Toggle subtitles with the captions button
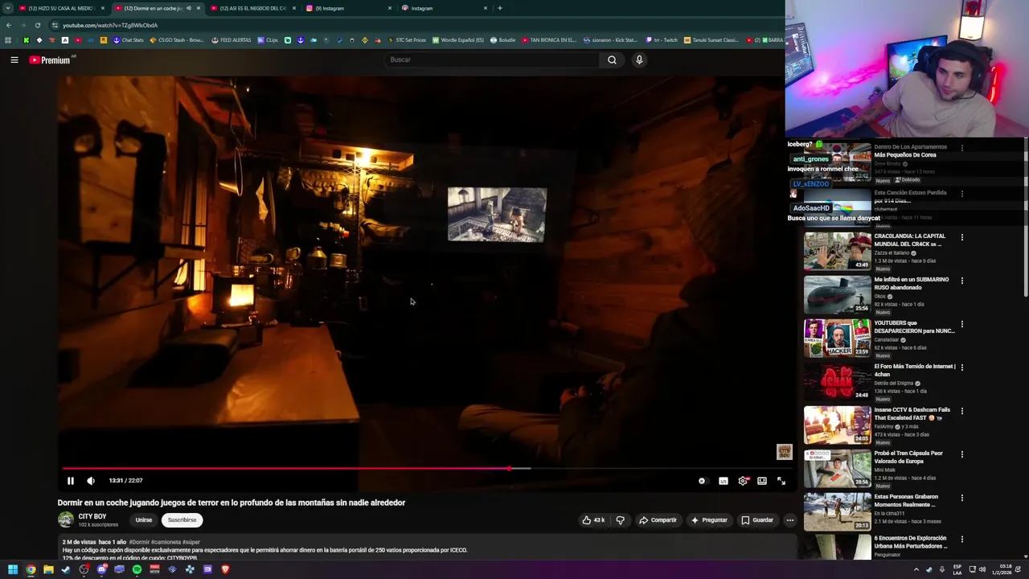1029x579 pixels. pos(724,481)
